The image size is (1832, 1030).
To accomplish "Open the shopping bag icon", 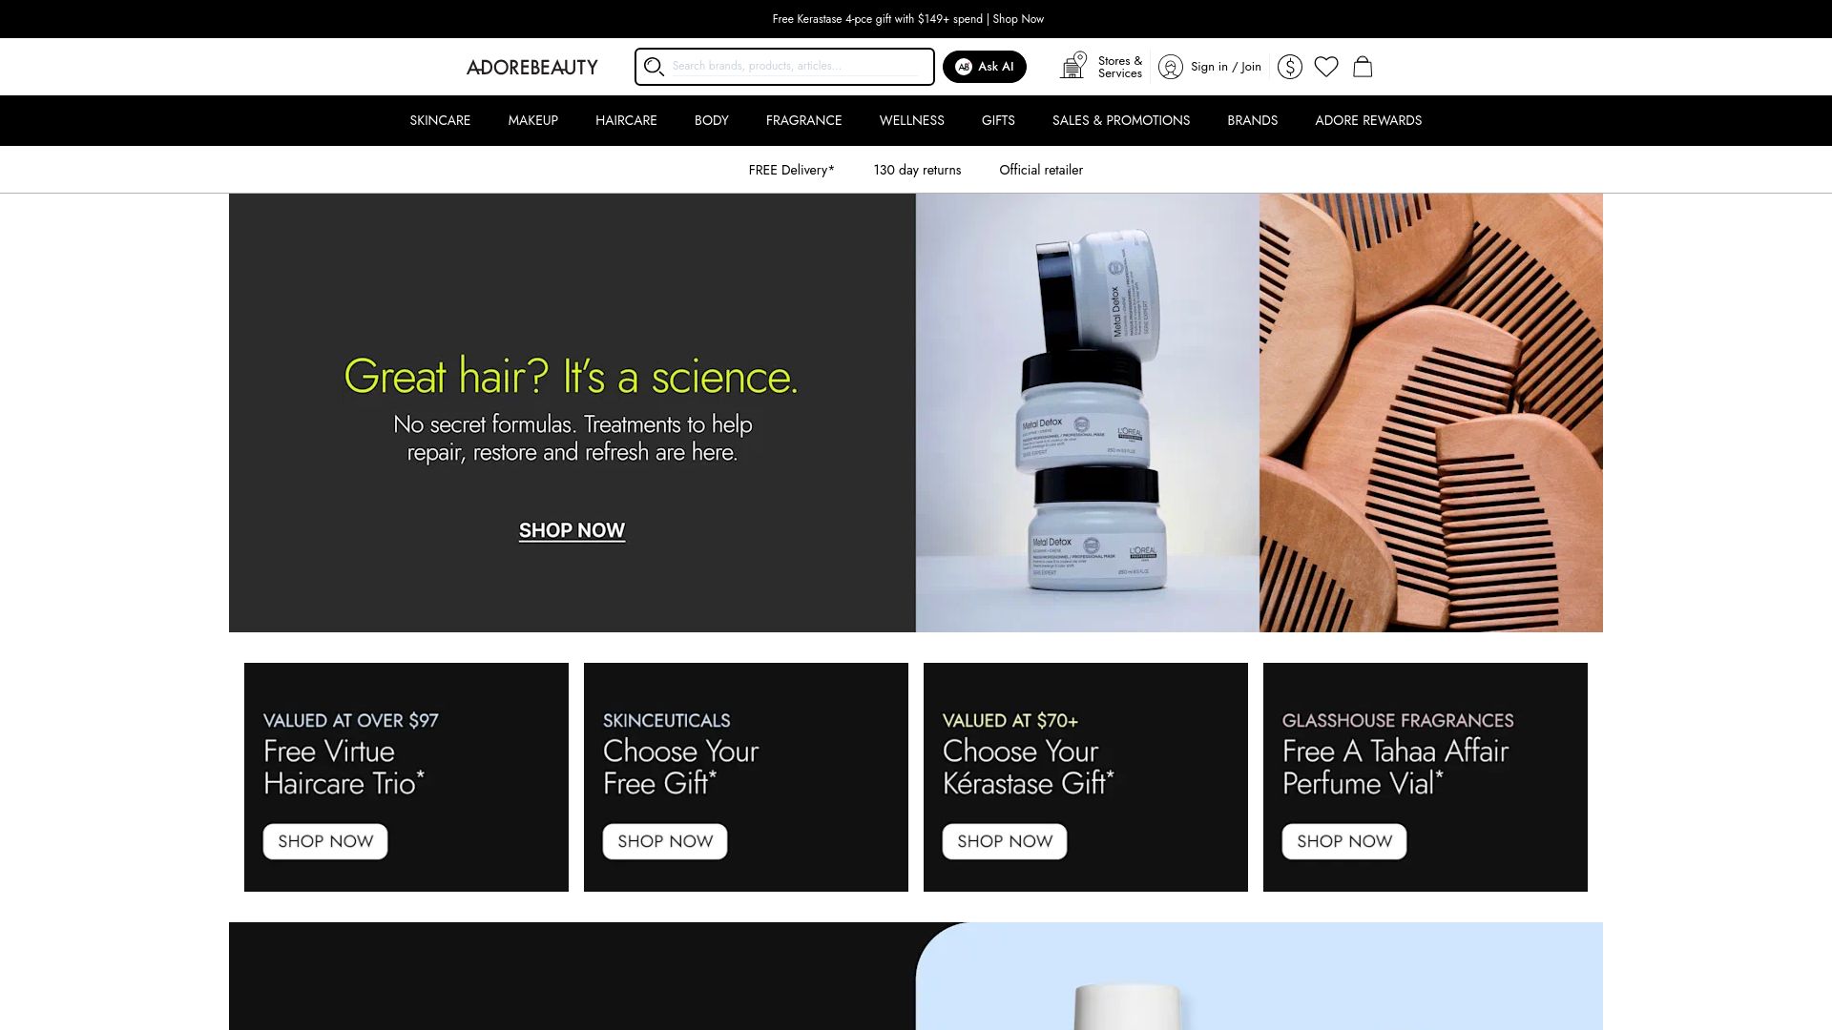I will (1363, 67).
